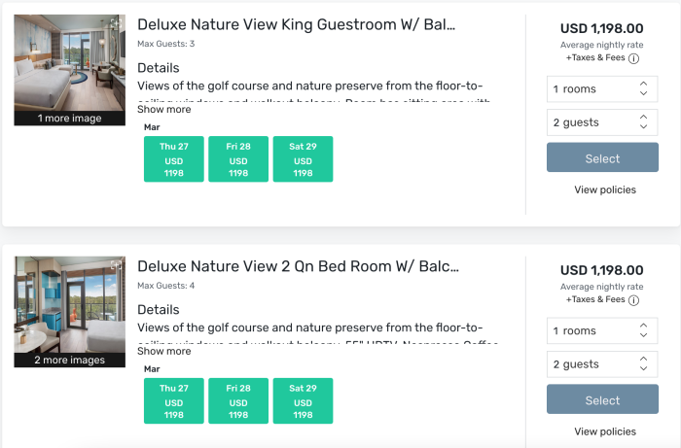Click the taxes and fees info icon for King Guestroom
The image size is (681, 448).
pyautogui.click(x=633, y=58)
